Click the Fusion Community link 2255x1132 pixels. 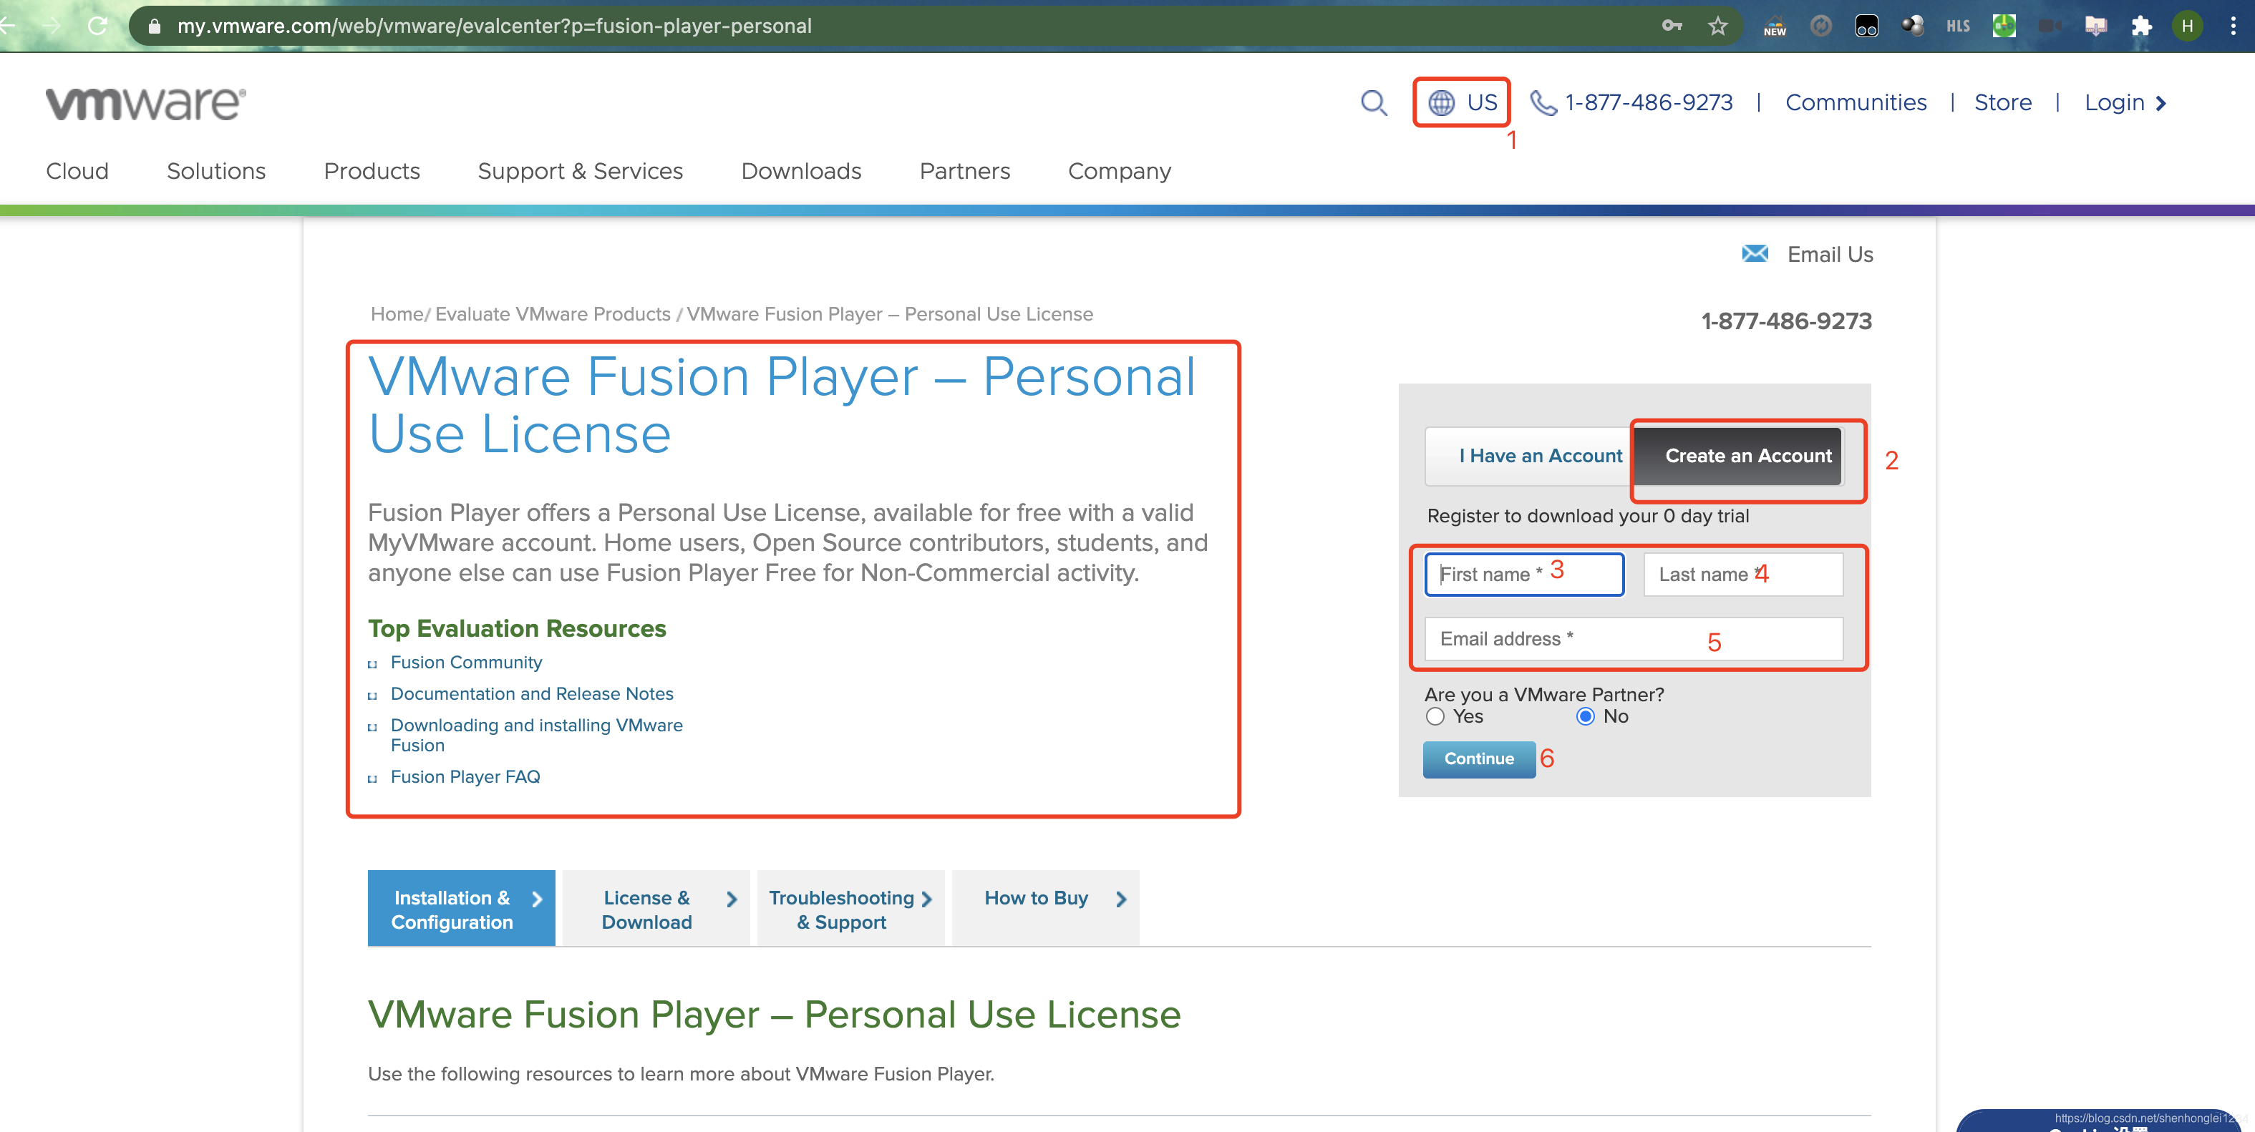coord(465,661)
